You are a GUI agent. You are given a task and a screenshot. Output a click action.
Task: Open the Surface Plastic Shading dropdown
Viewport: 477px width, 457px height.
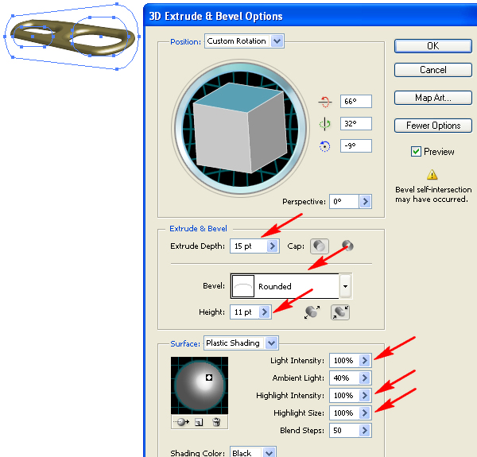click(x=271, y=343)
